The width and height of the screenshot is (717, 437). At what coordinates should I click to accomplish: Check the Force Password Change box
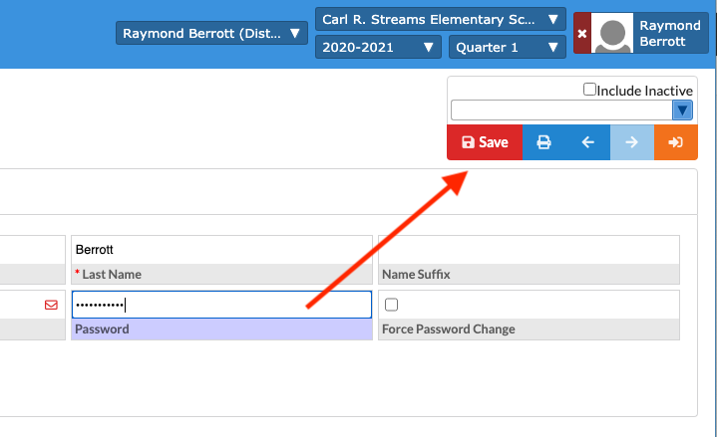click(392, 305)
